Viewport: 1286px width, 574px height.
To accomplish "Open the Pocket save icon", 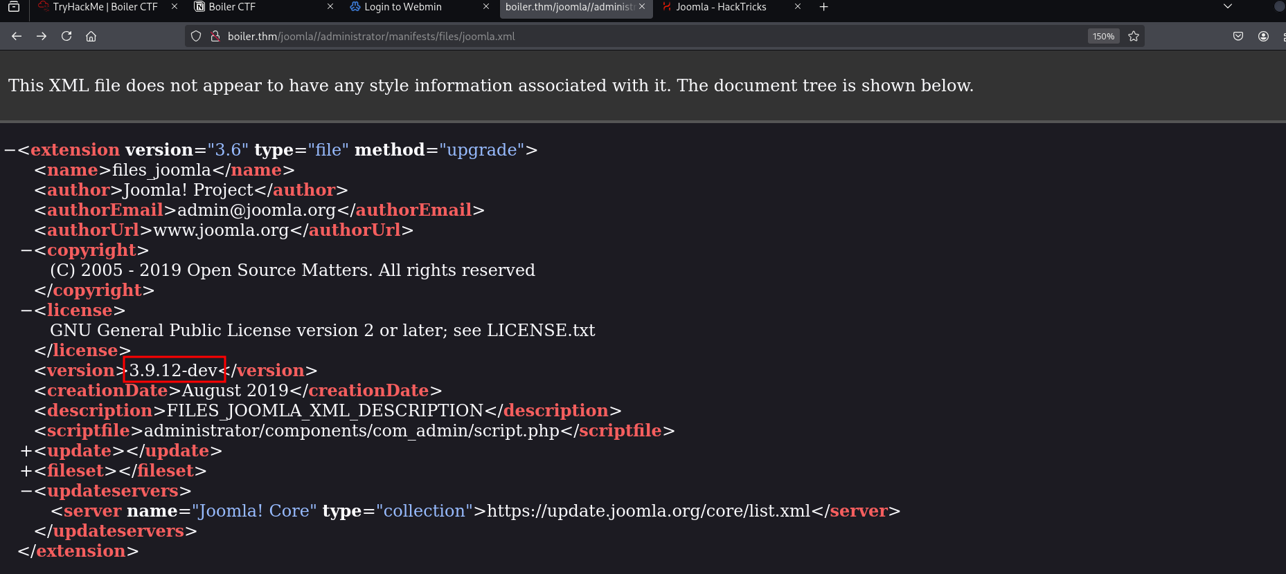I will coord(1238,36).
